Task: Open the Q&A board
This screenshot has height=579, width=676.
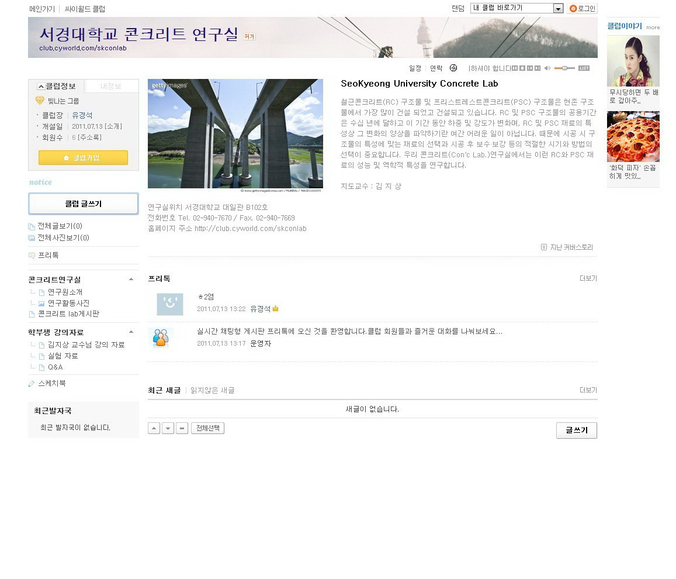Action: [x=55, y=367]
